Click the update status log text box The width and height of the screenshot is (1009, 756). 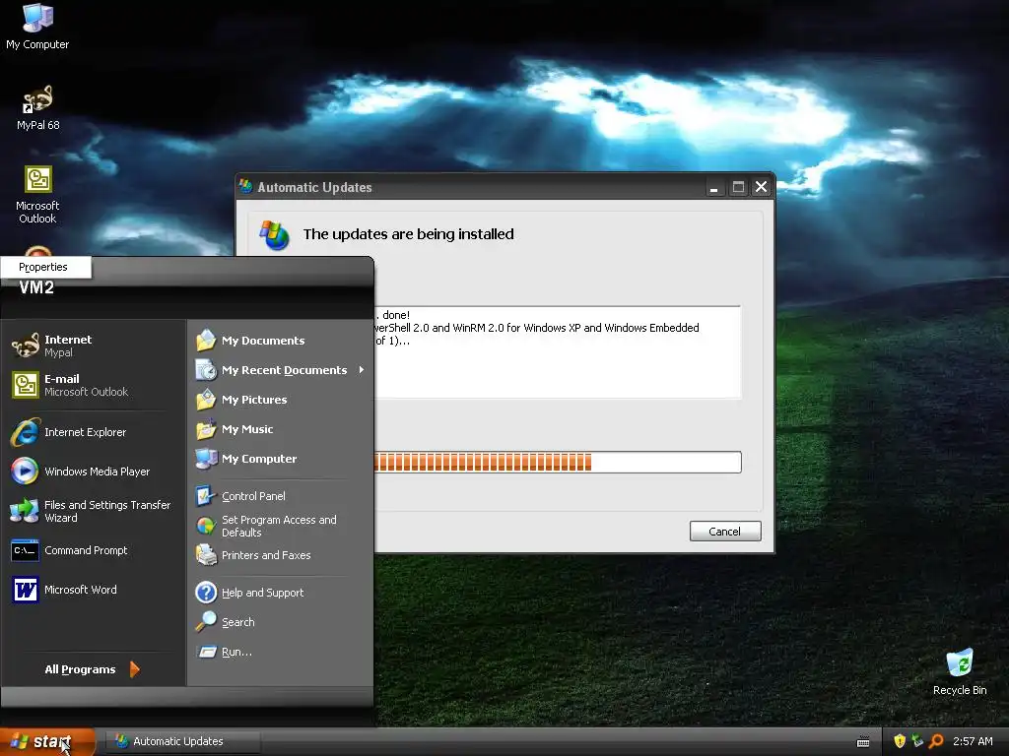pyautogui.click(x=558, y=352)
